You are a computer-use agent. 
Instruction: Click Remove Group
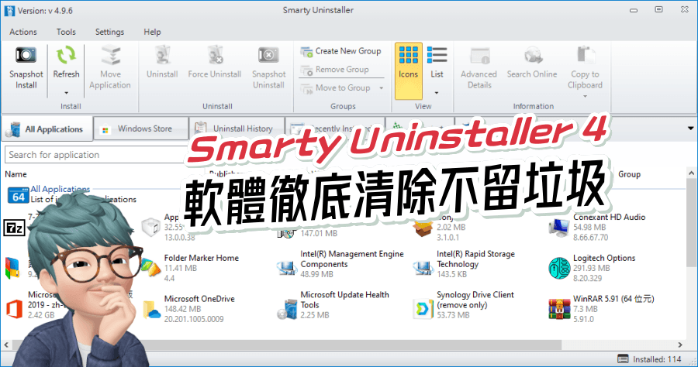tap(335, 70)
